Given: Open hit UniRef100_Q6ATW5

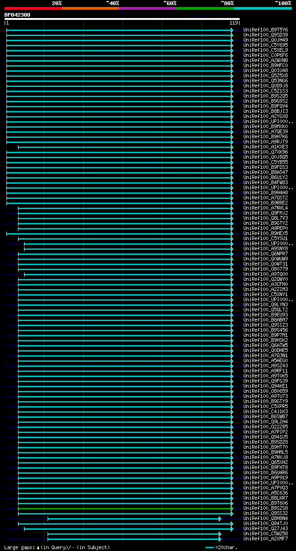Looking at the screenshot, I should pos(265,346).
